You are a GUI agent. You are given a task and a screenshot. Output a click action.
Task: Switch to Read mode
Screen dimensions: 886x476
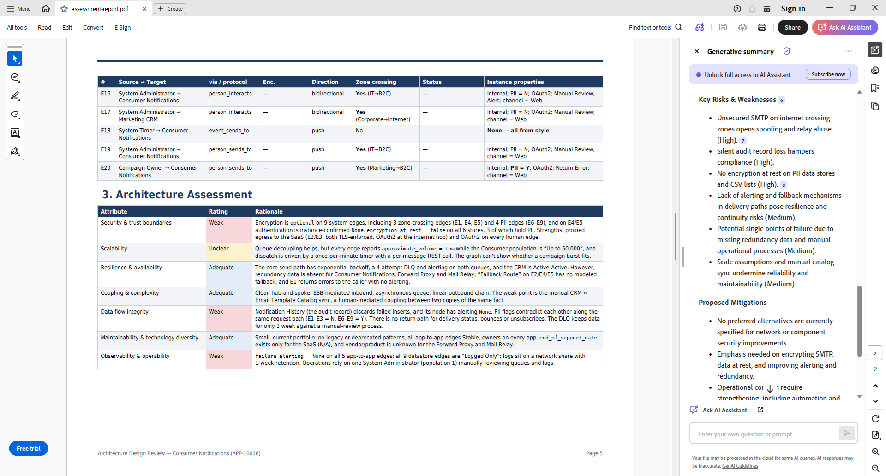tap(44, 28)
